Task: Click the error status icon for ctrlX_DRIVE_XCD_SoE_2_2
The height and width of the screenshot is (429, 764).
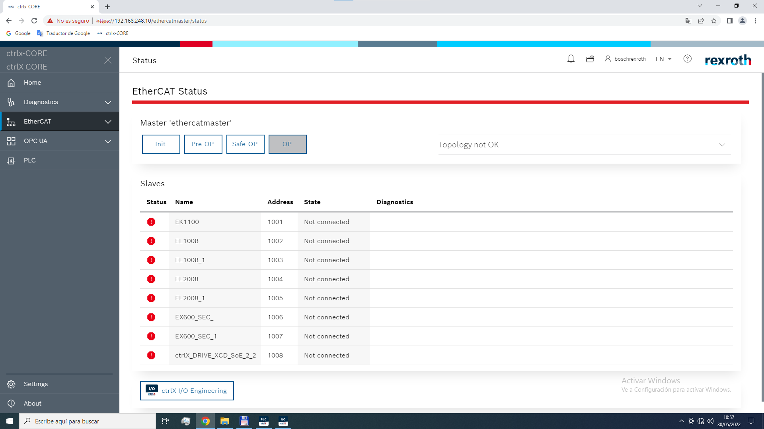Action: (x=151, y=356)
